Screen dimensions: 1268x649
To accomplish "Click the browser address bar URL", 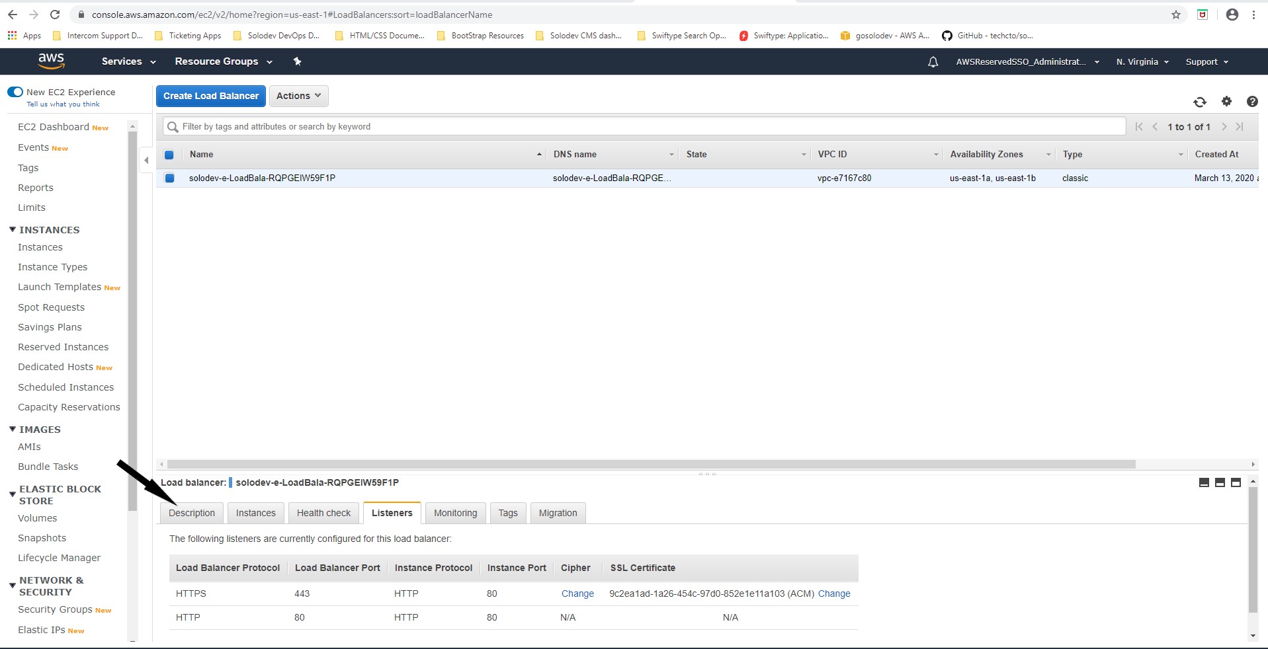I will pyautogui.click(x=292, y=15).
